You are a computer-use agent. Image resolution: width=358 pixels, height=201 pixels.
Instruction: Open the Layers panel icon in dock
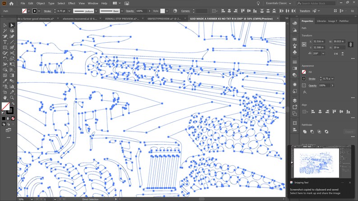point(295,101)
